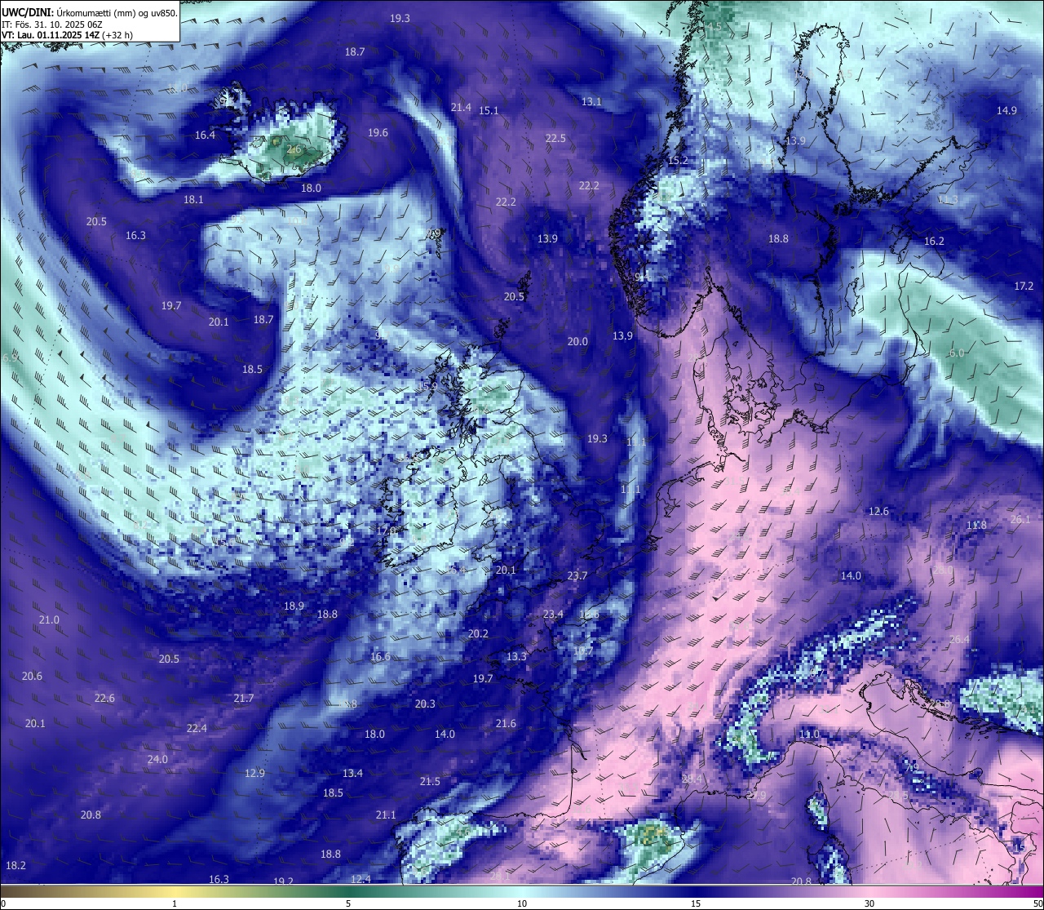Click the 12.6 value over central Europe
This screenshot has width=1044, height=910.
[x=878, y=511]
